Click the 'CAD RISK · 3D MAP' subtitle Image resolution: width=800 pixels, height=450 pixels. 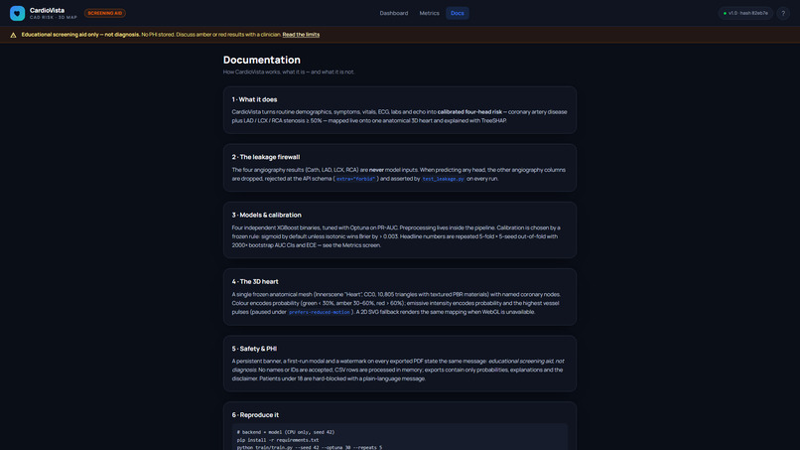coord(53,17)
